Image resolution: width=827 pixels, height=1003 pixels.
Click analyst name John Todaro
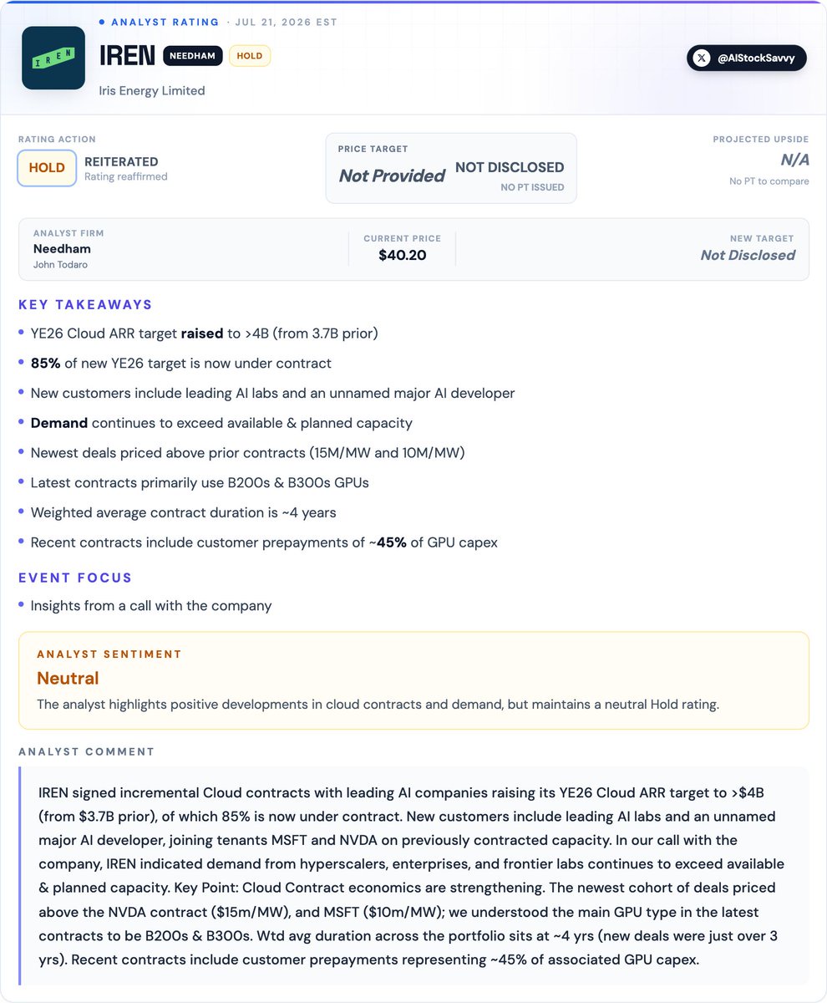62,265
